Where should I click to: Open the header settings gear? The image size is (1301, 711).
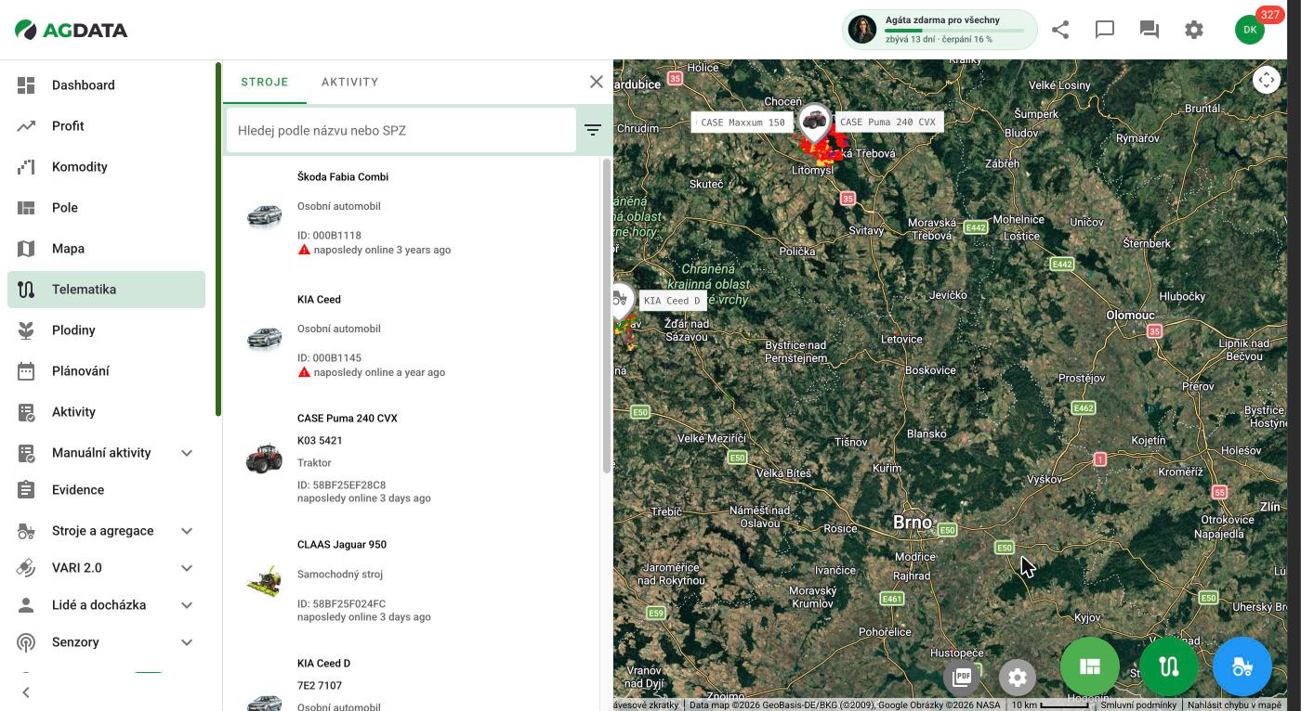(x=1194, y=30)
